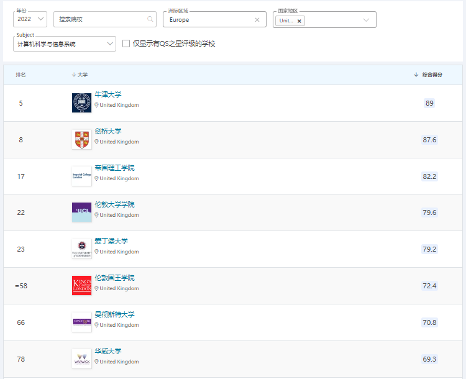Sort by 大学 column header
The image size is (466, 379).
(x=80, y=75)
